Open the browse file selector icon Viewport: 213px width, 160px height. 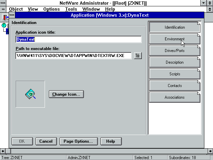(x=138, y=56)
